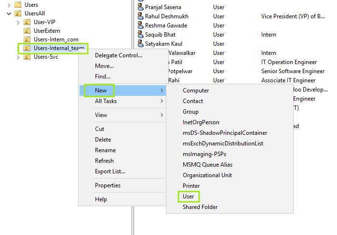Collapse the UsersAll tree node

(9, 13)
